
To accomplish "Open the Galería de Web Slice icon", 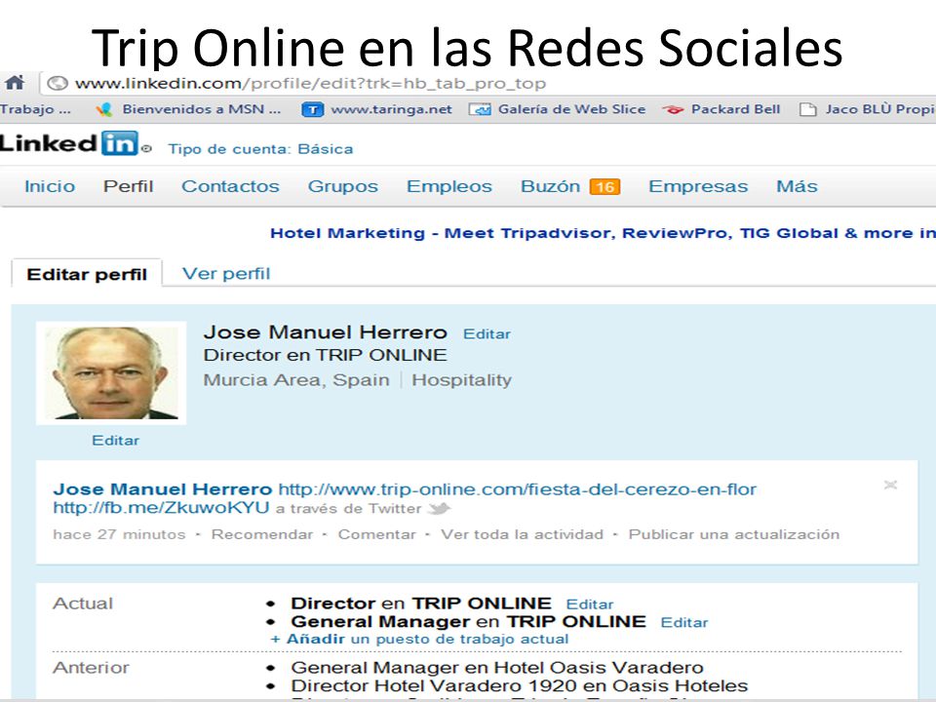I will [x=480, y=110].
